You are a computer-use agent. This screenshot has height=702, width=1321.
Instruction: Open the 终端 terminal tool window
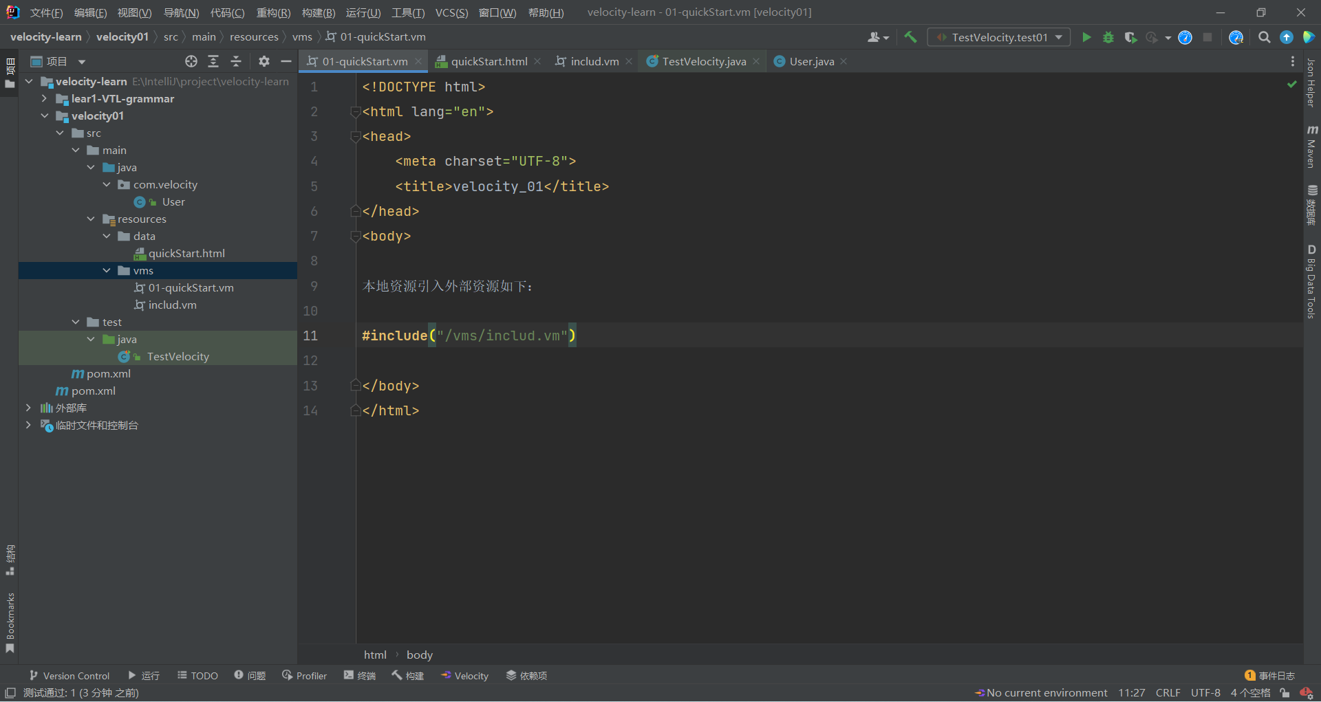point(360,676)
